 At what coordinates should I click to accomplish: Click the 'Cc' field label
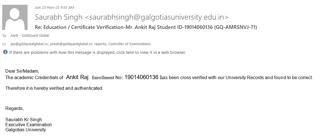point(4,44)
